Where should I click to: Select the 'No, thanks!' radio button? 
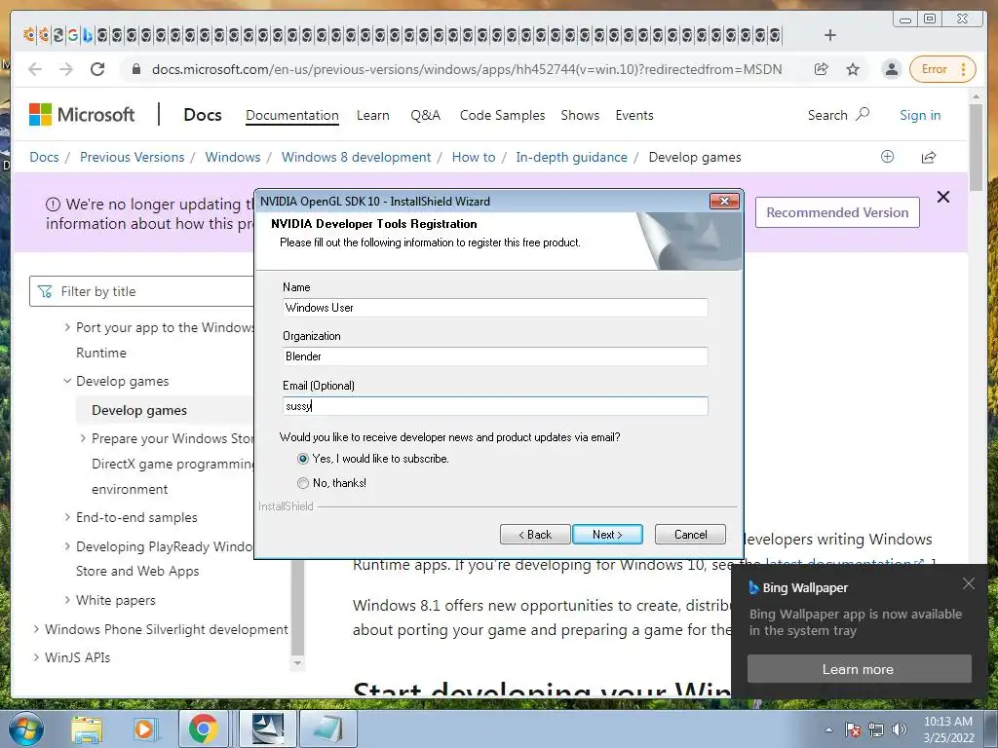click(x=303, y=483)
